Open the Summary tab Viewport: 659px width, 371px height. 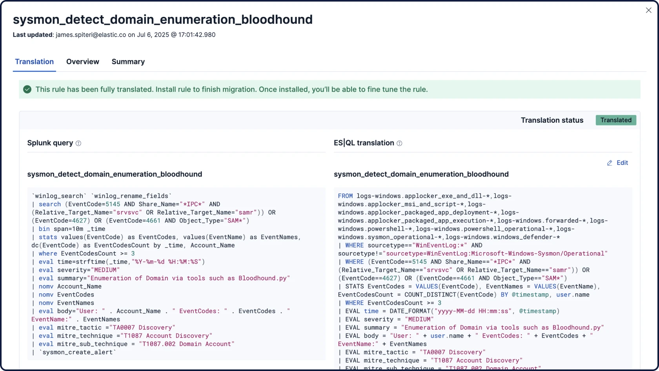pyautogui.click(x=128, y=62)
